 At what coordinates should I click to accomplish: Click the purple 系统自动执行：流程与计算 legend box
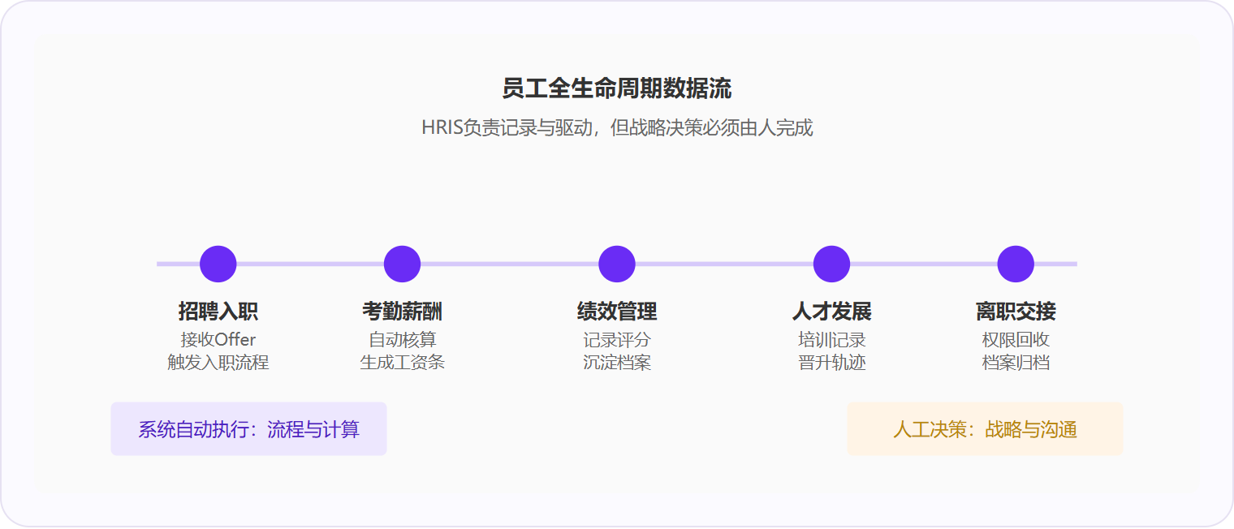click(x=248, y=429)
